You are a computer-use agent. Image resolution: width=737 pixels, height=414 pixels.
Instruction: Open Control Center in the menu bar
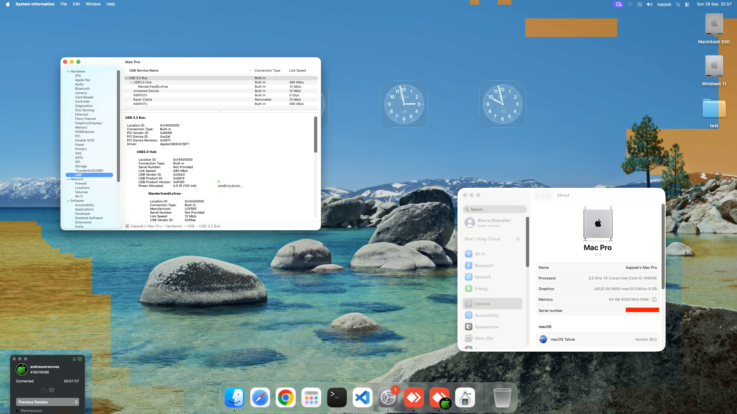point(687,4)
